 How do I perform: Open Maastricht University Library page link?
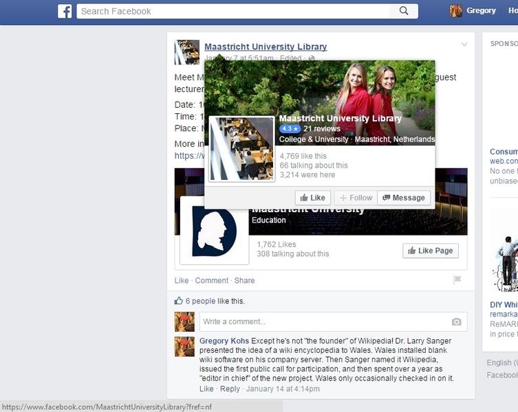[x=266, y=47]
